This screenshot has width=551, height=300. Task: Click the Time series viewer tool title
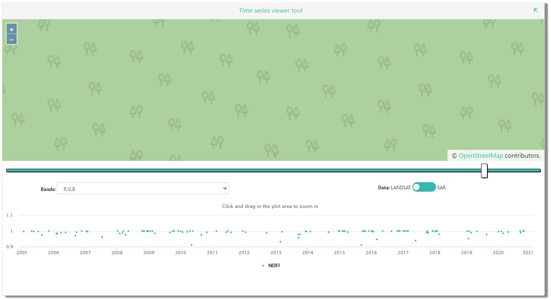coord(271,11)
